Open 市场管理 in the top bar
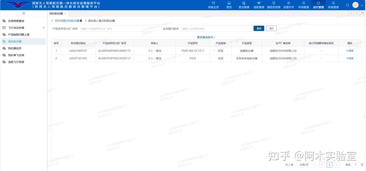This screenshot has height=171, width=366. point(303,5)
